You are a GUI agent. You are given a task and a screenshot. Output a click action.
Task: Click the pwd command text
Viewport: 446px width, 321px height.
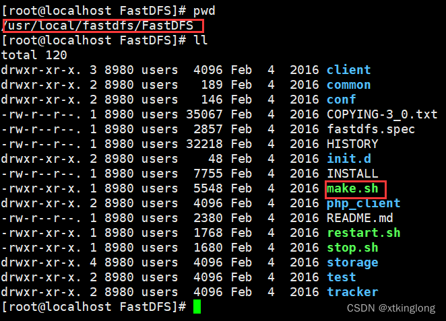(204, 11)
